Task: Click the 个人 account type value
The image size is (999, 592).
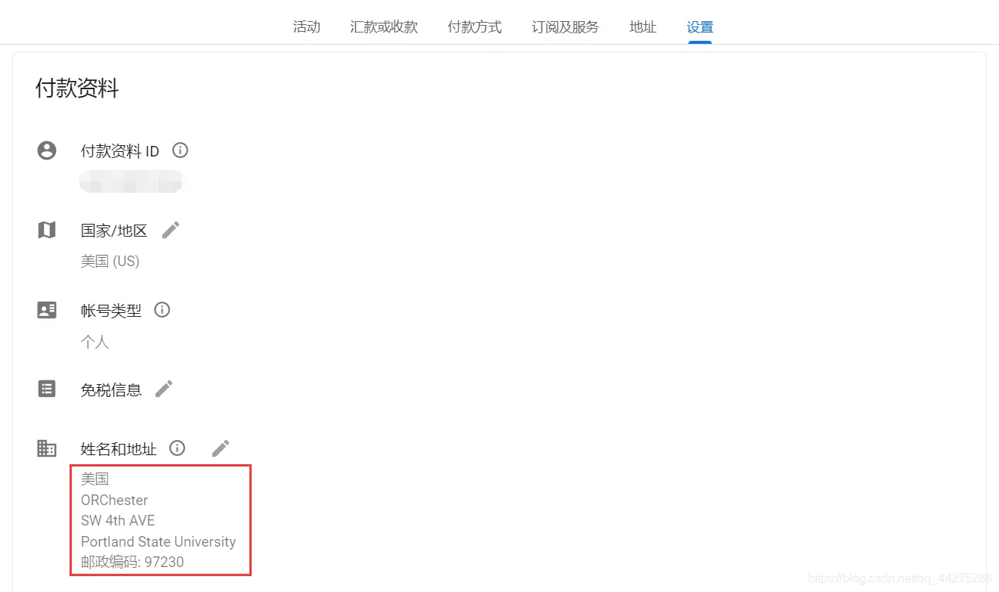Action: point(95,342)
